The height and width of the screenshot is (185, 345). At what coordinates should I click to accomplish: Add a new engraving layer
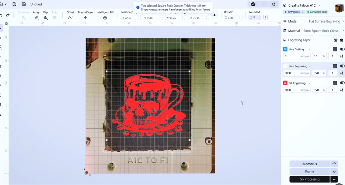(335, 40)
